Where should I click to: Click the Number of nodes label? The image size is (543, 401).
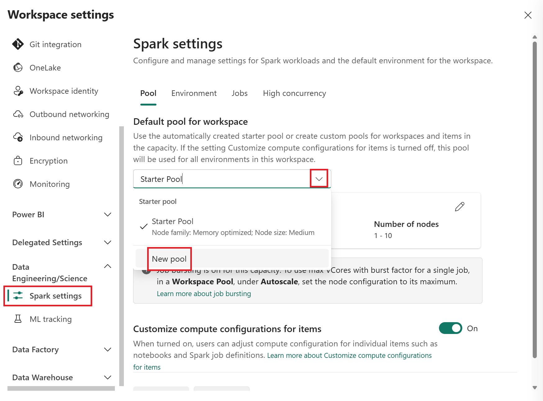pos(406,224)
